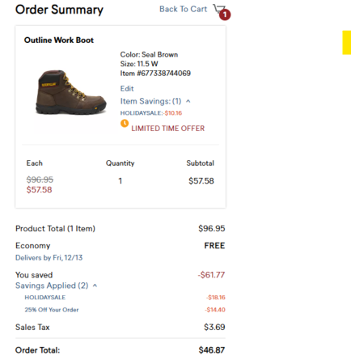This screenshot has width=364, height=364.
Task: Click the Item Savings: (1) label
Action: pyautogui.click(x=150, y=101)
